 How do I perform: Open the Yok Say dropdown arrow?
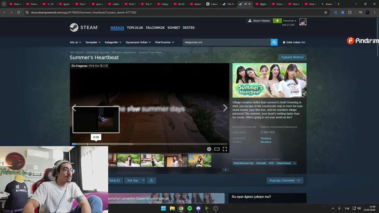click(x=143, y=180)
